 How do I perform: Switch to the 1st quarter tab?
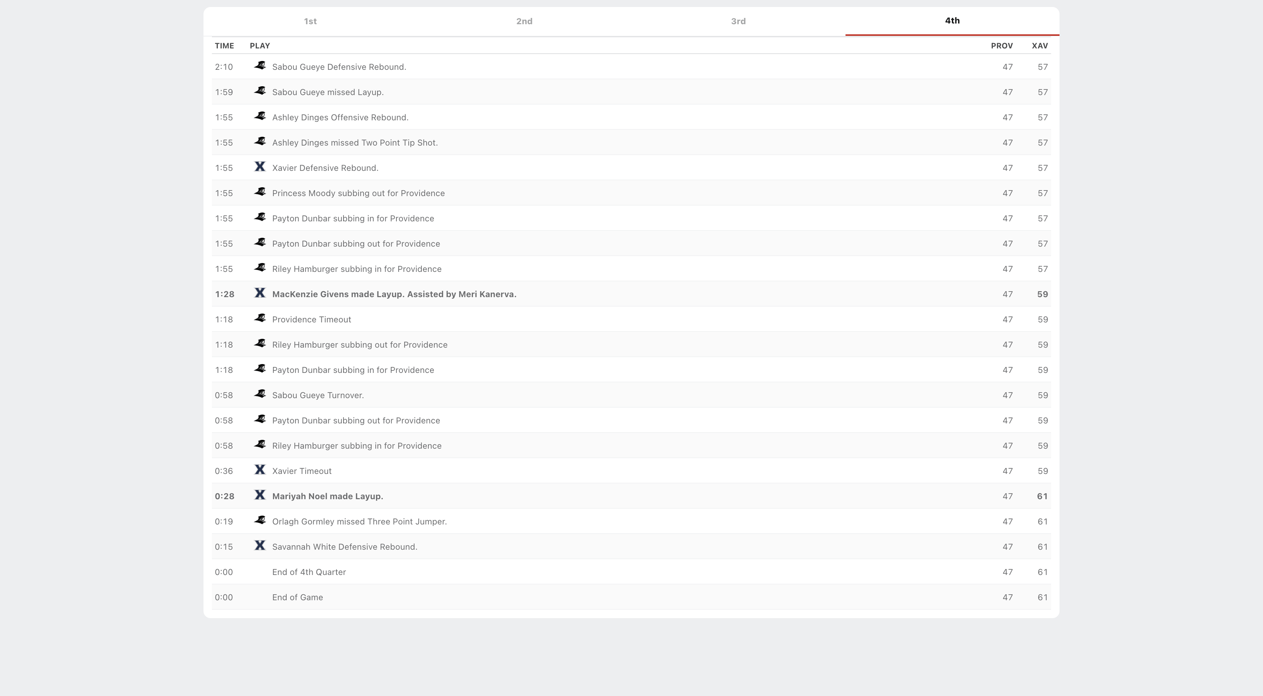point(310,21)
